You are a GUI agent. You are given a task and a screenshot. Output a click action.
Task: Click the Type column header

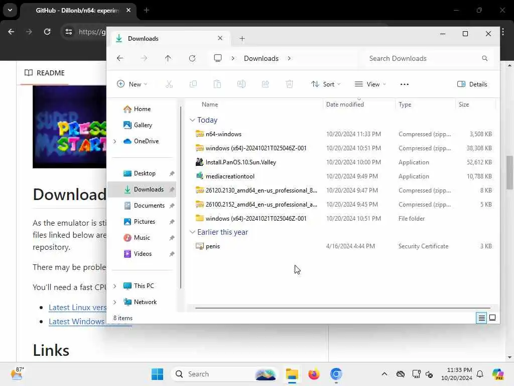point(405,105)
